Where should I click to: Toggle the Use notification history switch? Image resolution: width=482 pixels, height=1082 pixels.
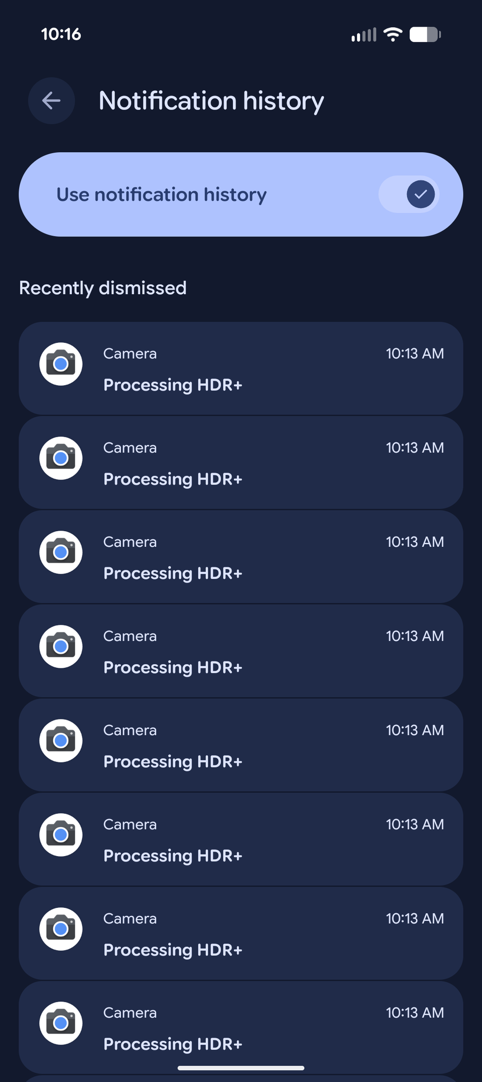coord(409,194)
